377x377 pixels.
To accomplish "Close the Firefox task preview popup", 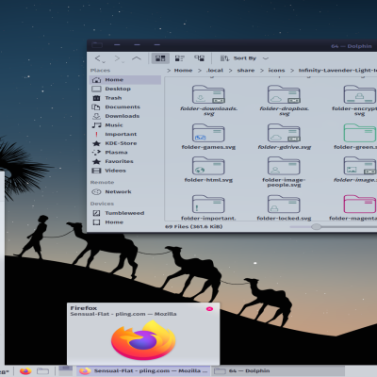I will [209, 309].
